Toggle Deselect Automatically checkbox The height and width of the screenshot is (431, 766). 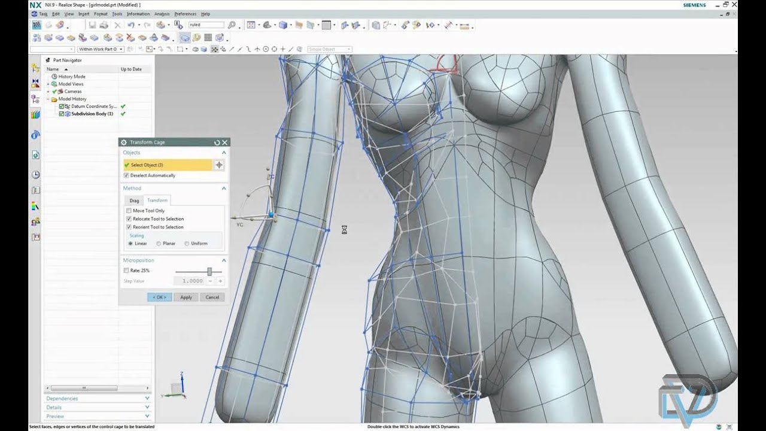coord(126,175)
